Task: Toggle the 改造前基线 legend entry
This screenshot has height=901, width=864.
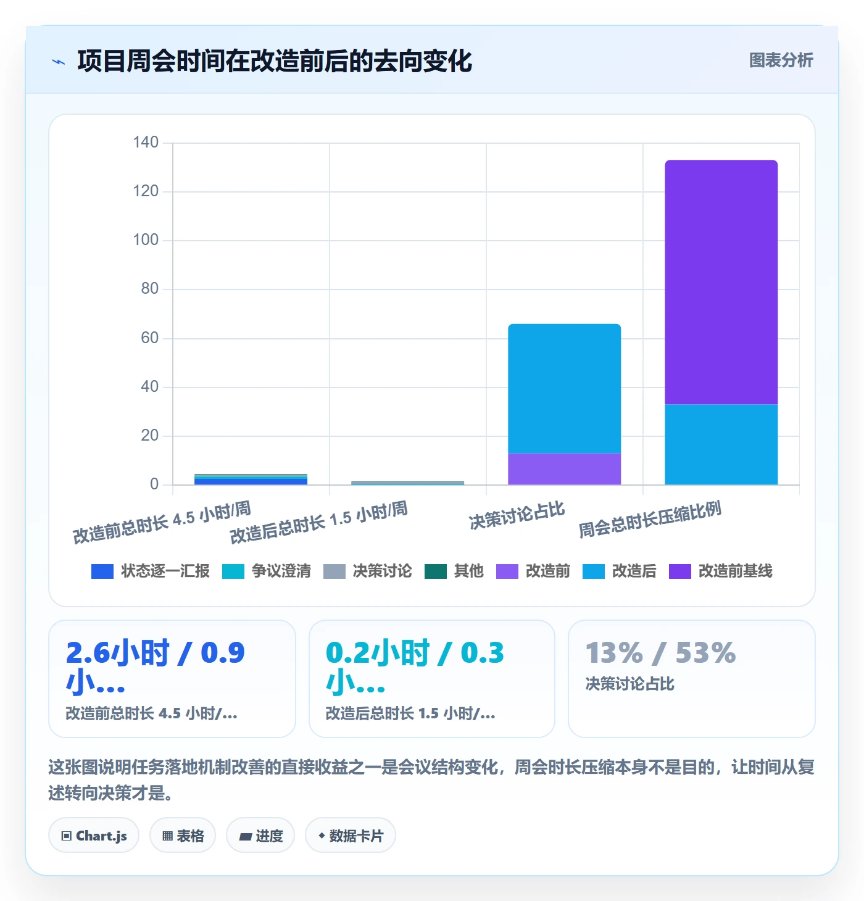Action: pyautogui.click(x=721, y=571)
